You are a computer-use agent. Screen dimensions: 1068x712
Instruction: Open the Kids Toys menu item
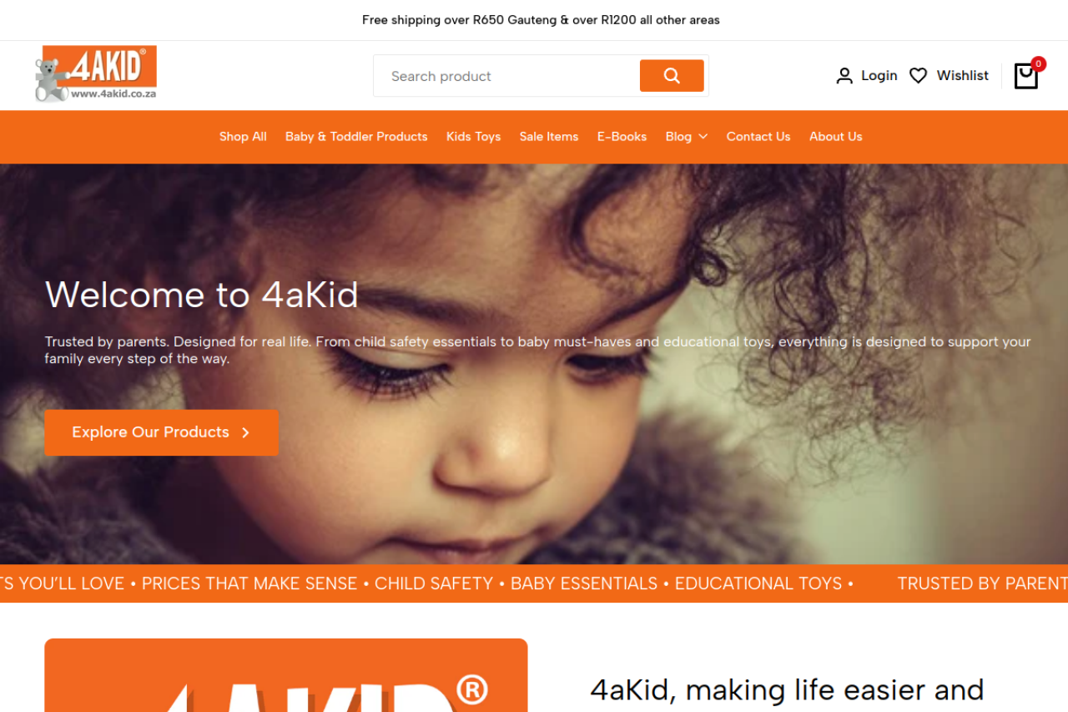pos(473,137)
